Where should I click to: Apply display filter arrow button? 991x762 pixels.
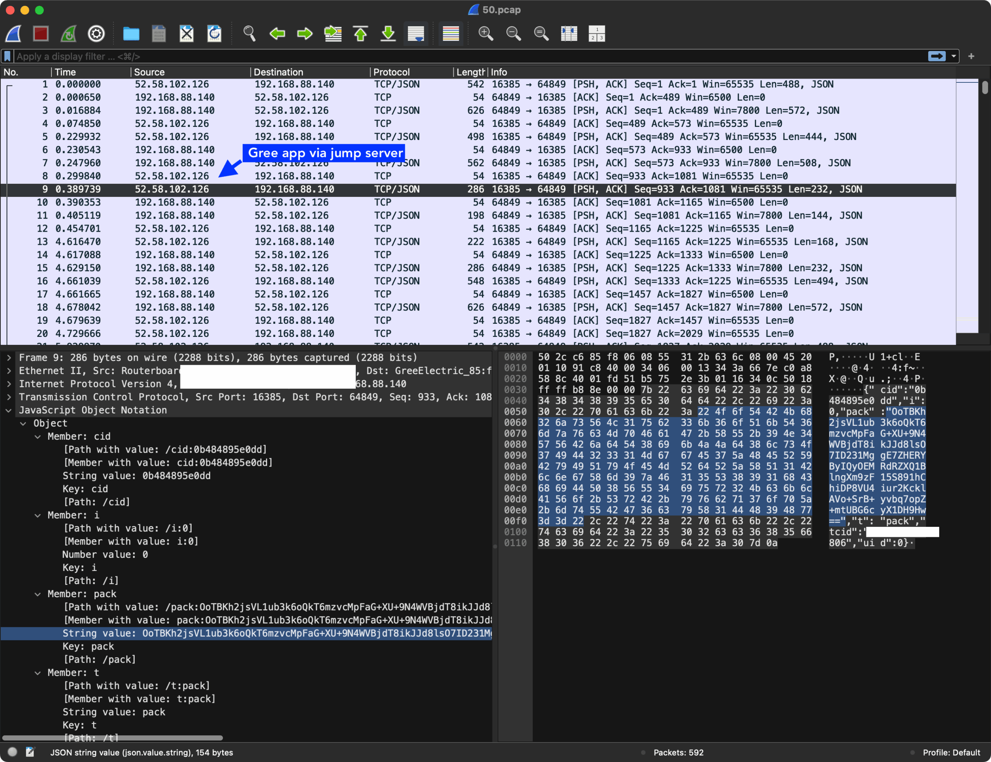coord(937,56)
